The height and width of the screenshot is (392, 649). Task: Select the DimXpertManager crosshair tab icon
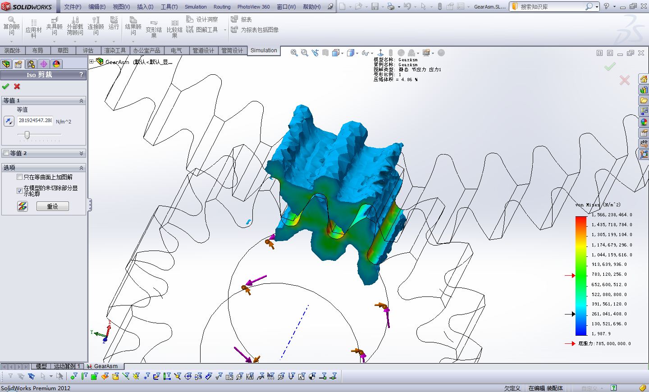tap(44, 64)
